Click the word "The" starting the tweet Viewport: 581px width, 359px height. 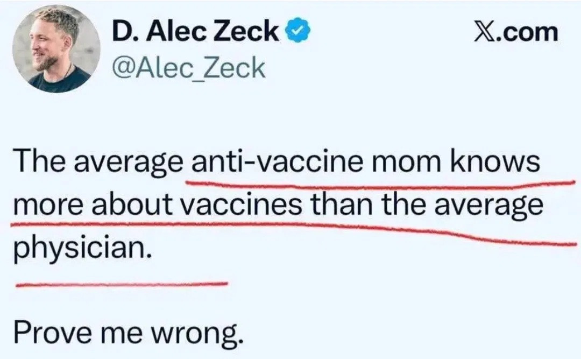[x=40, y=161]
